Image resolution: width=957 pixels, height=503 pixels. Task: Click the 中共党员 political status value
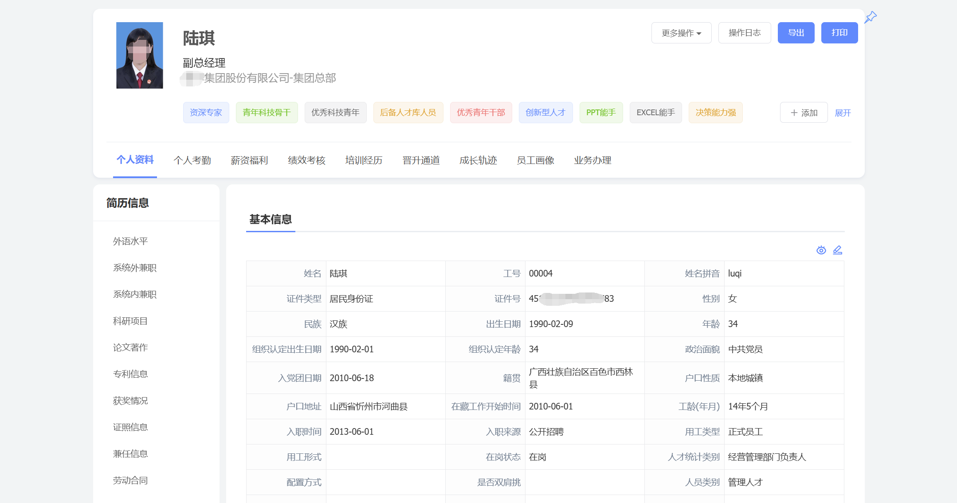tap(745, 349)
